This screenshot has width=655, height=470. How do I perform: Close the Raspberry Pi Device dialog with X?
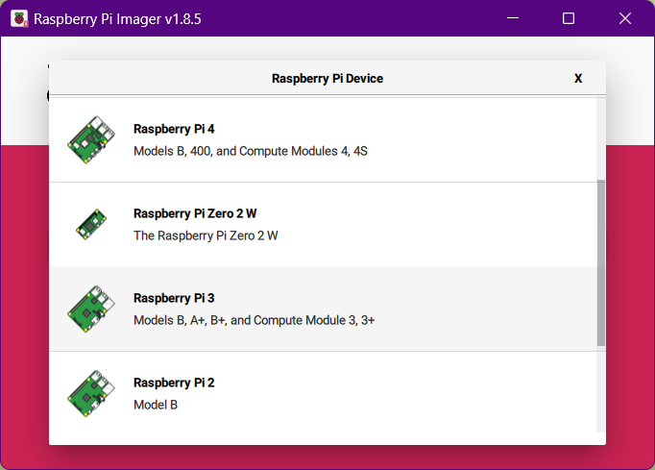[x=578, y=78]
